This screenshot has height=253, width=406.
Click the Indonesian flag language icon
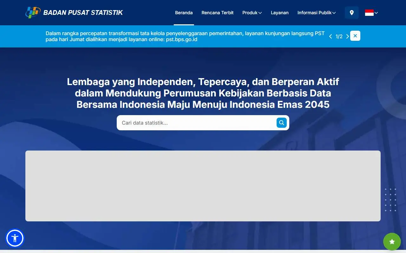pyautogui.click(x=369, y=13)
